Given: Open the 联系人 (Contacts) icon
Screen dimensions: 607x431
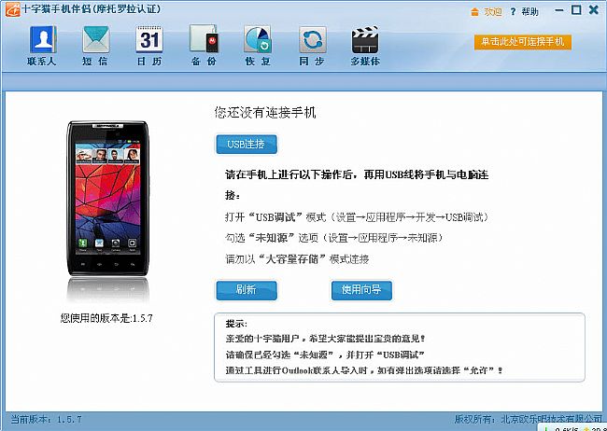Looking at the screenshot, I should click(x=41, y=46).
